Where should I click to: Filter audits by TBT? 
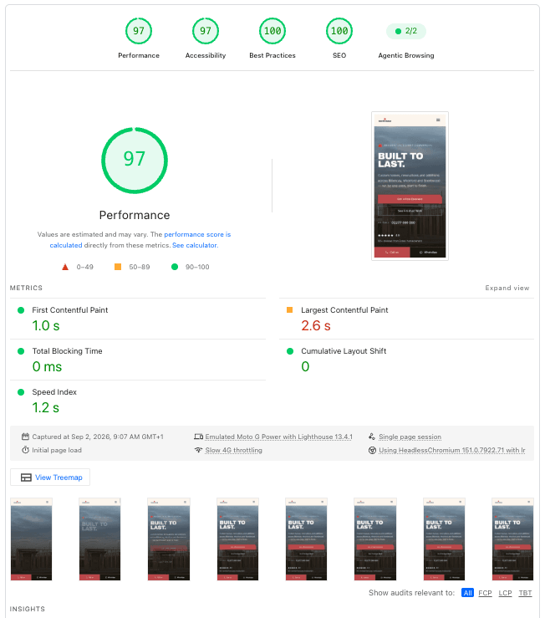pos(525,593)
